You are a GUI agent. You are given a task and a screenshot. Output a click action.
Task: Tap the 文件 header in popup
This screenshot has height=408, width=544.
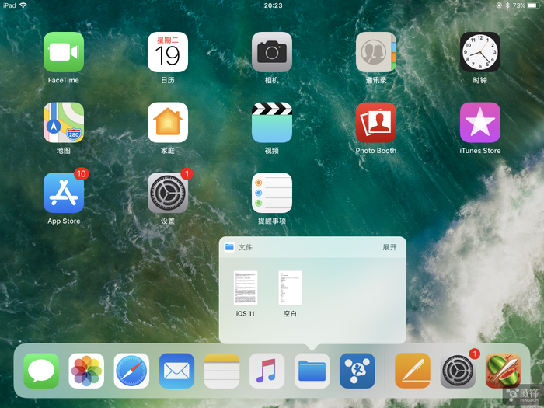(246, 247)
